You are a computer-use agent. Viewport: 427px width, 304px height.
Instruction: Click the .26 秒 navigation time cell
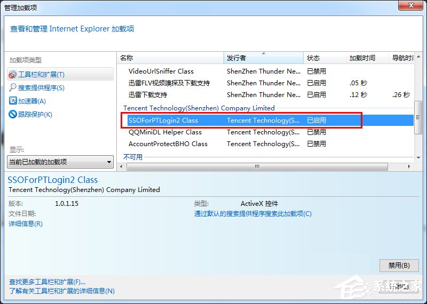pos(401,95)
